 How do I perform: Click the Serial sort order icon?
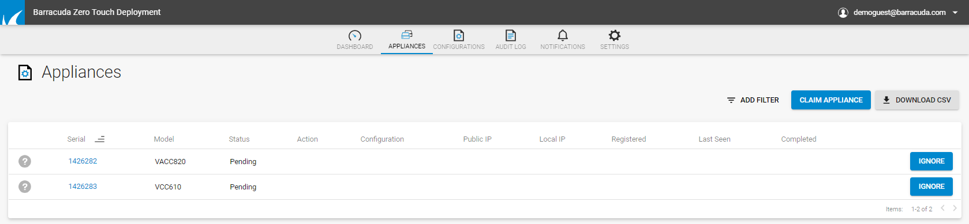(100, 139)
